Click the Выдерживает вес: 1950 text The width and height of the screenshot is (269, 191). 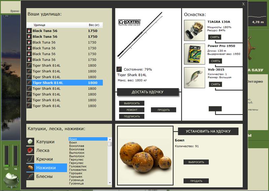224,54
